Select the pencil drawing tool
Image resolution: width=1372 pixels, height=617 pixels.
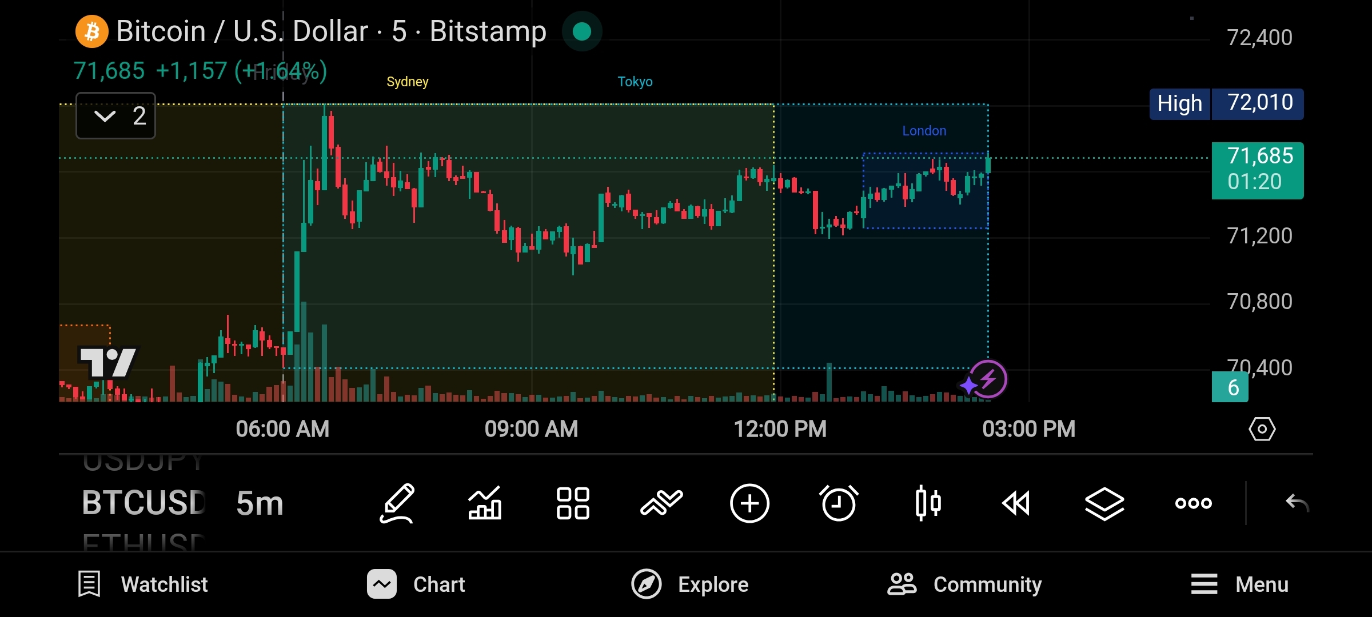397,503
